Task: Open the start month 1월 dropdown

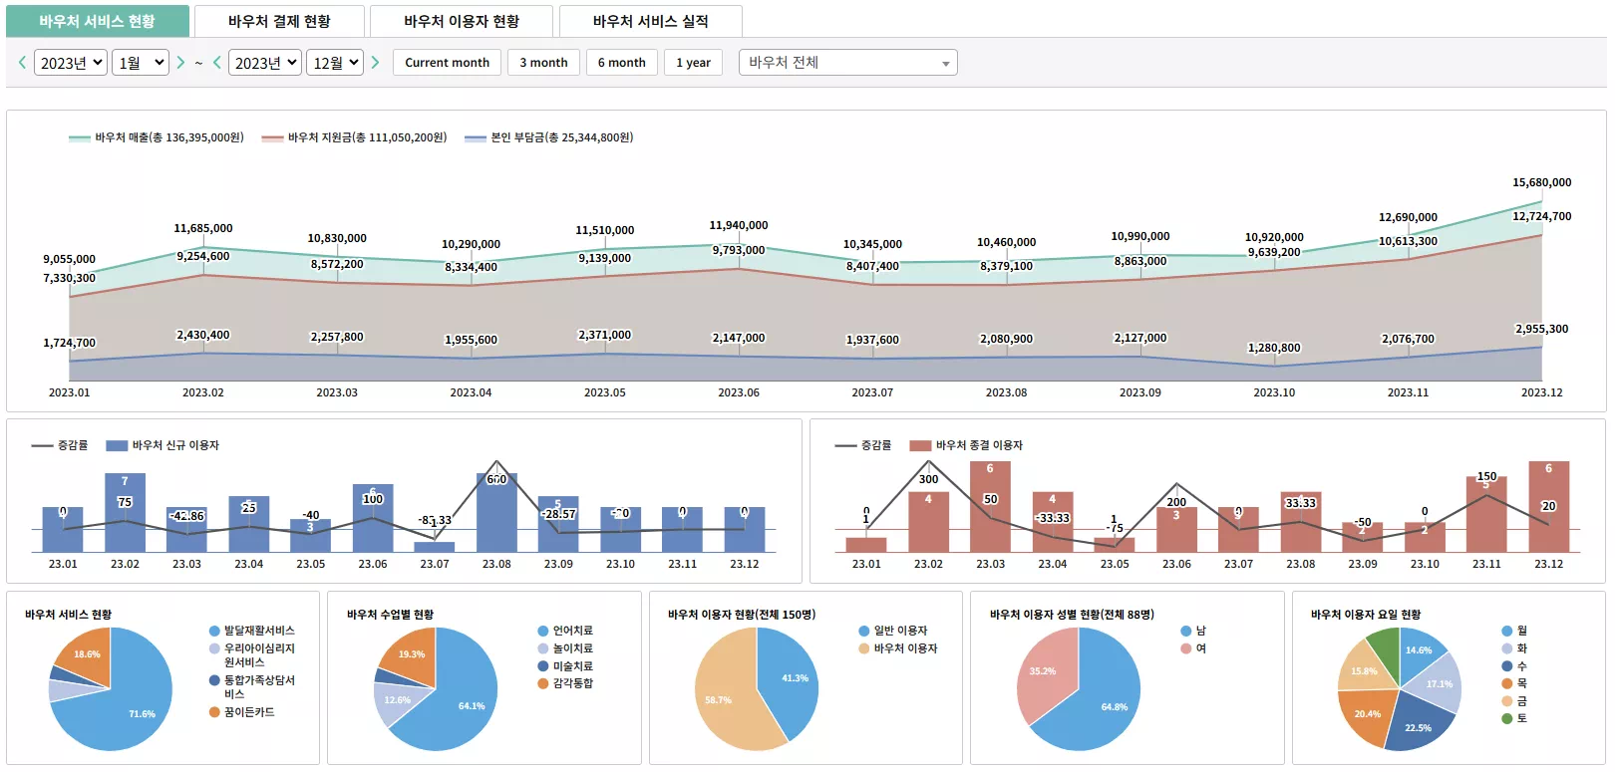Action: [x=141, y=63]
